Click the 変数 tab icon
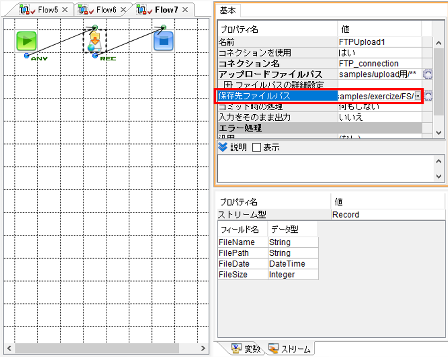This screenshot has height=357, width=448. (236, 348)
